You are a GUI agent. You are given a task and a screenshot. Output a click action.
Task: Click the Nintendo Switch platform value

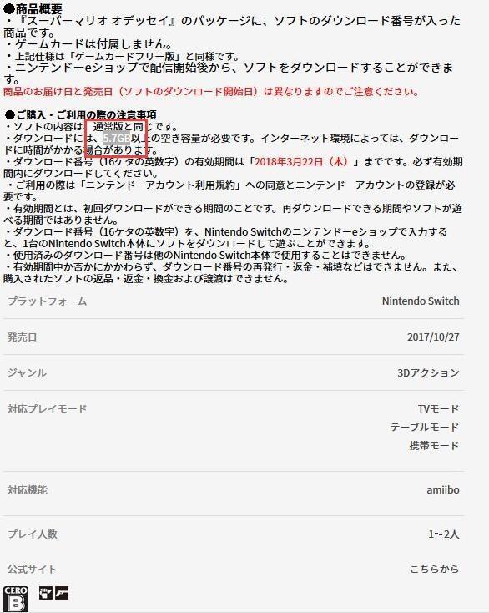tap(421, 301)
